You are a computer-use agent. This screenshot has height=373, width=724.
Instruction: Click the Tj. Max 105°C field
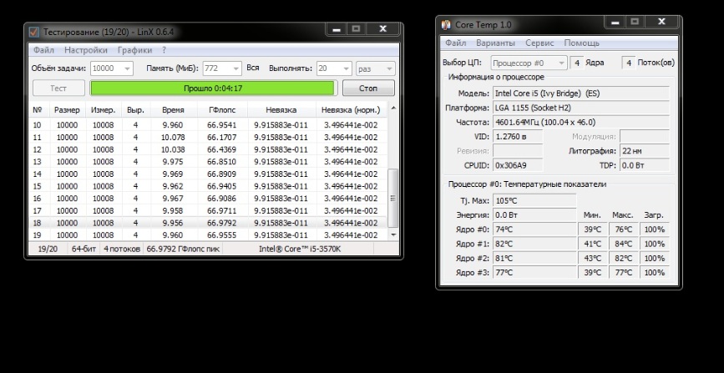534,200
